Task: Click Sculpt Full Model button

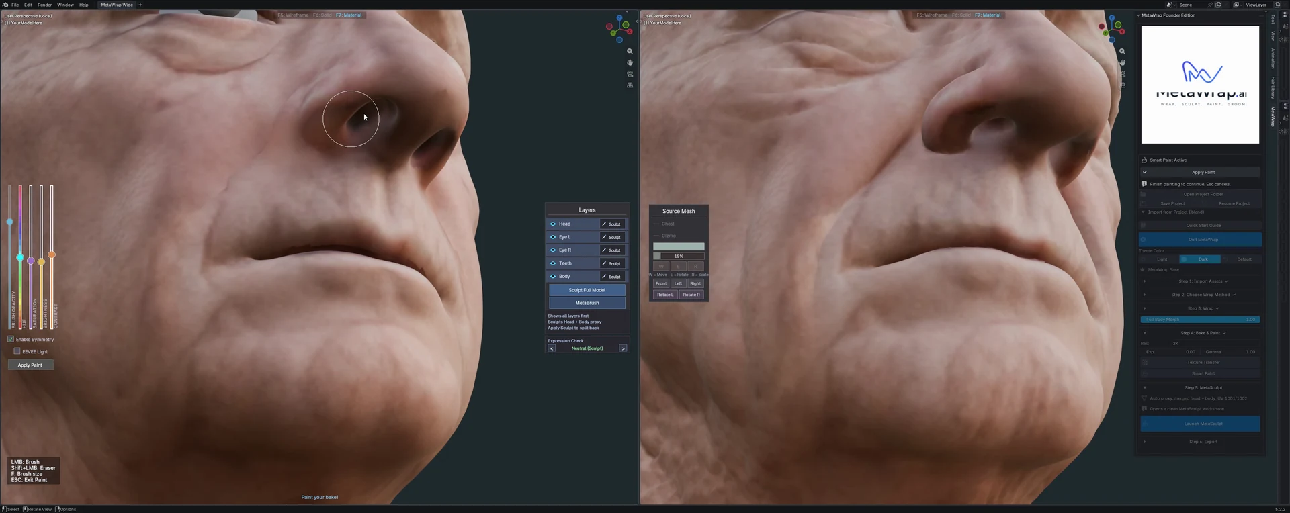Action: (x=587, y=290)
